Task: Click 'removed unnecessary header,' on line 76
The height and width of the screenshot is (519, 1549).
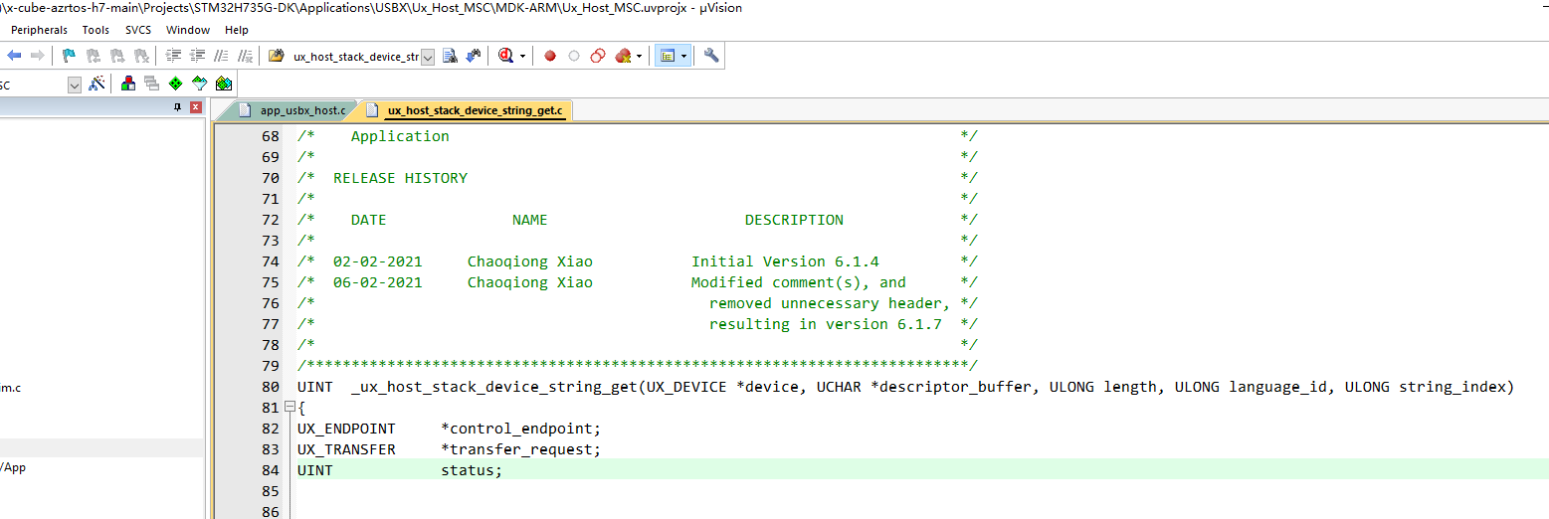Action: point(830,303)
